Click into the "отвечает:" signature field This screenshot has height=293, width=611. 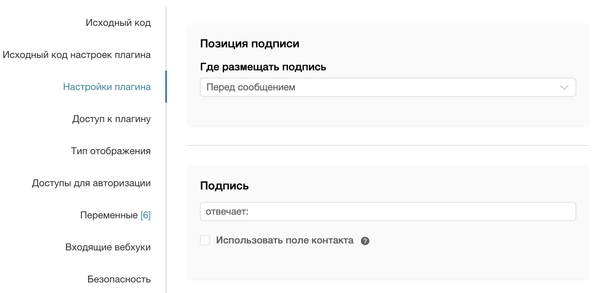click(387, 212)
